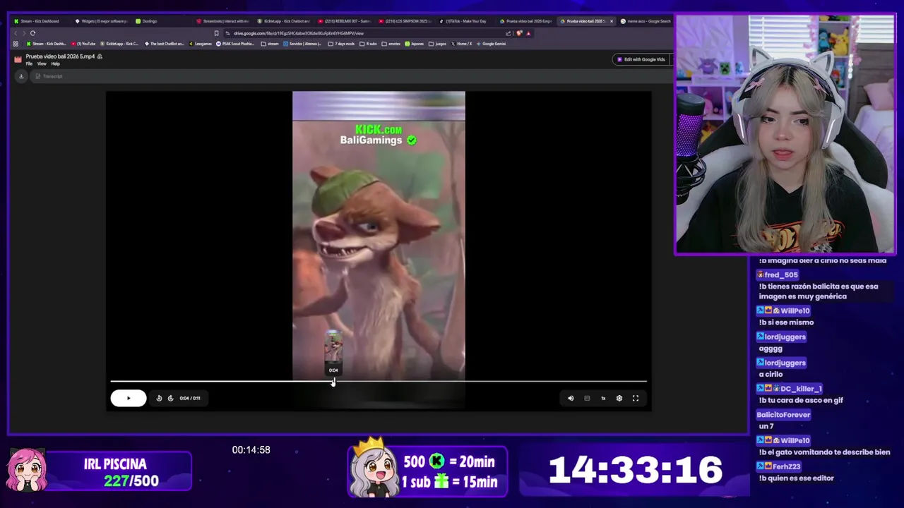This screenshot has height=508, width=904.
Task: Open Servidor Aternos bookmark
Action: coord(303,44)
